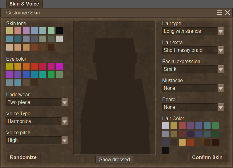The width and height of the screenshot is (233, 168).
Task: Pick the muted red hair color swatch
Action: pyautogui.click(x=182, y=126)
